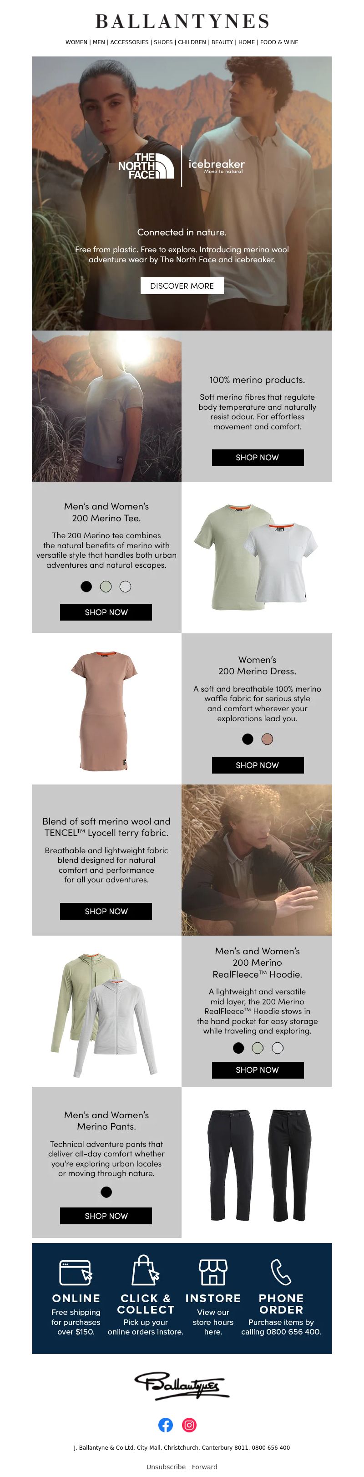Viewport: 364px width, 1477px height.
Task: Open the SHOES menu item
Action: pyautogui.click(x=163, y=42)
